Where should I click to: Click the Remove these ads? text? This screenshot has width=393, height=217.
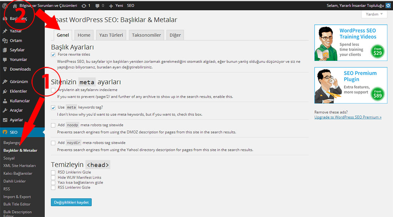click(331, 112)
